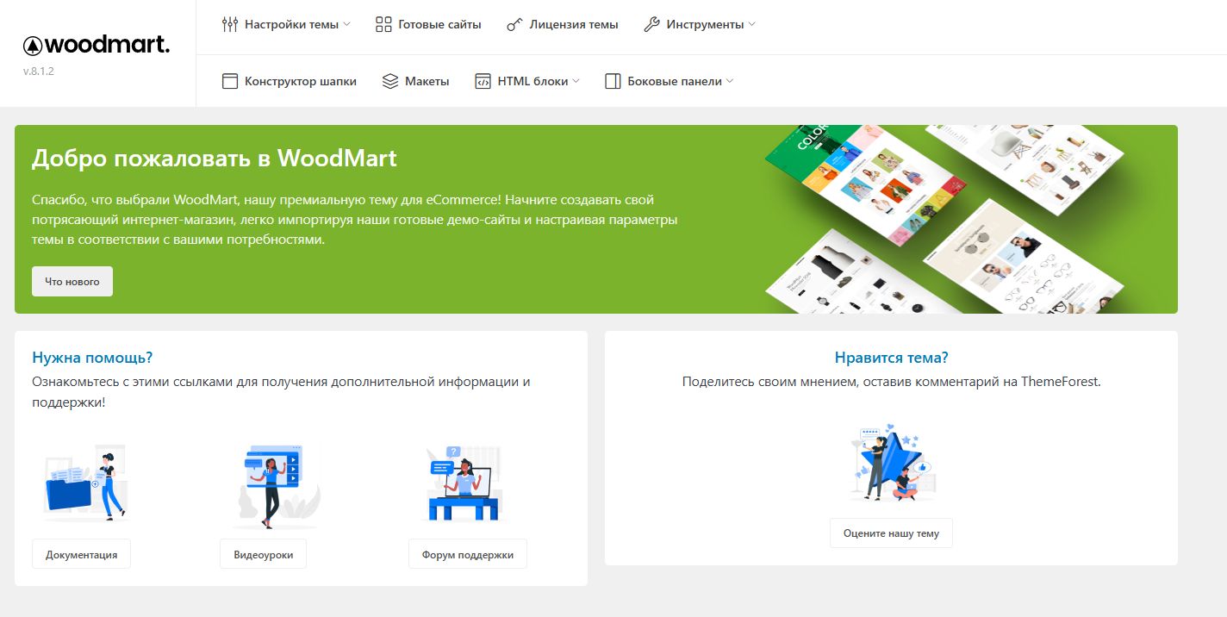Screen dimensions: 1227x617
Task: Click the code icon beside HTML блоки
Action: [x=483, y=81]
